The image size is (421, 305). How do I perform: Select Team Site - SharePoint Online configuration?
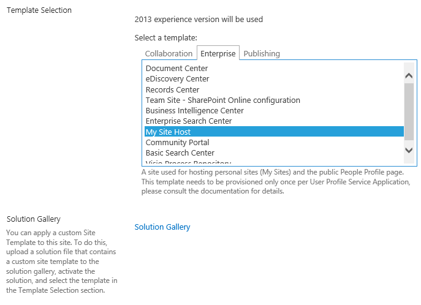pos(274,100)
